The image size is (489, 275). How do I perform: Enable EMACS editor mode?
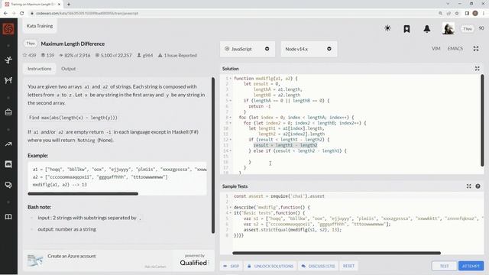point(455,49)
